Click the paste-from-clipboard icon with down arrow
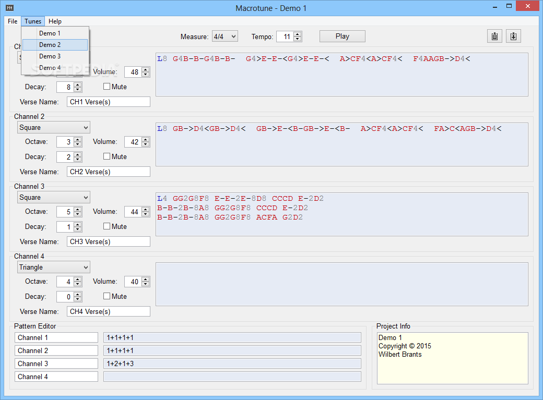Screen dimensions: 543x400 click(x=513, y=37)
